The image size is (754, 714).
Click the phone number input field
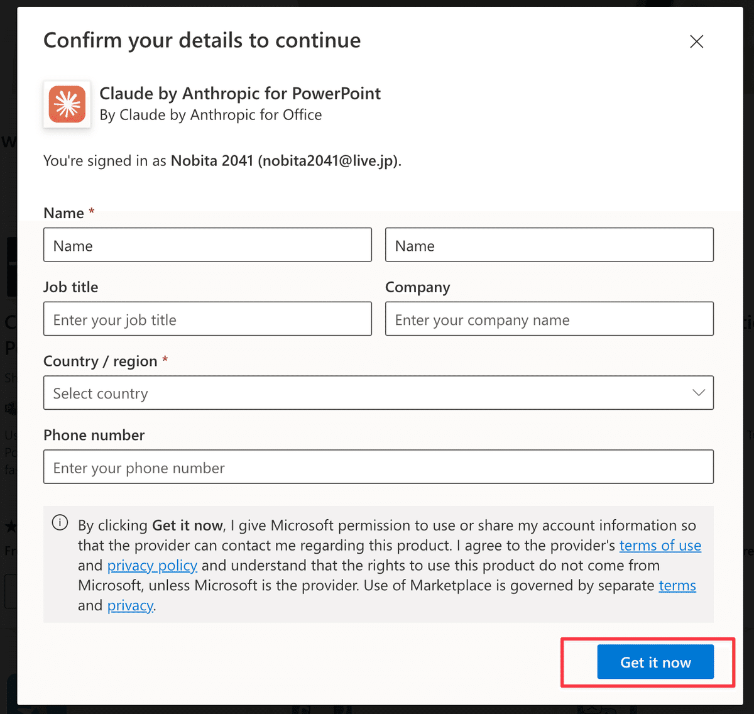(x=377, y=467)
